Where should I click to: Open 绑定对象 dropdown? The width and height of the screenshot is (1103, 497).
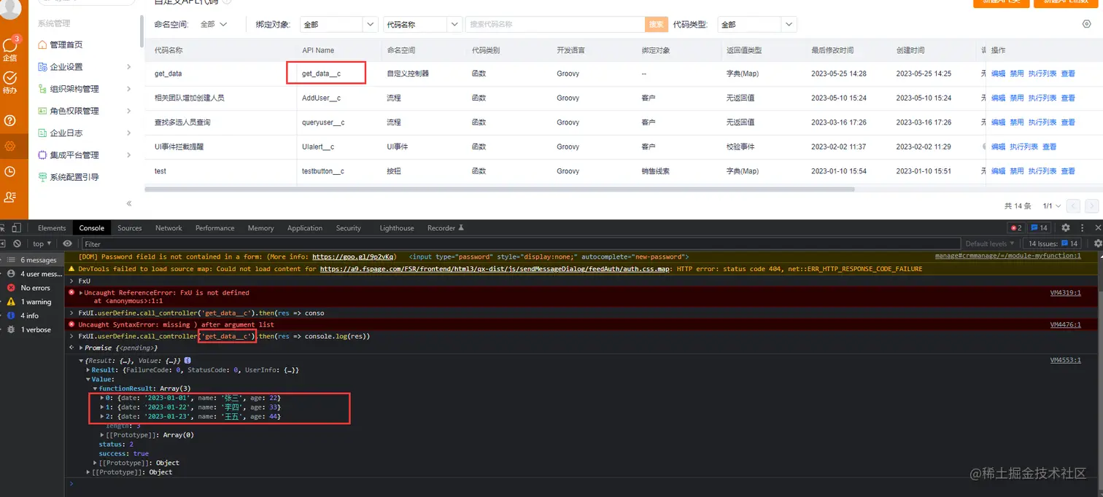click(x=338, y=24)
